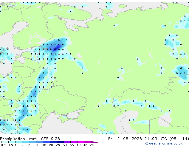Screen dimensions: 189x146
Task: Click the '11' precipitation value on map
Action: pos(51,49)
